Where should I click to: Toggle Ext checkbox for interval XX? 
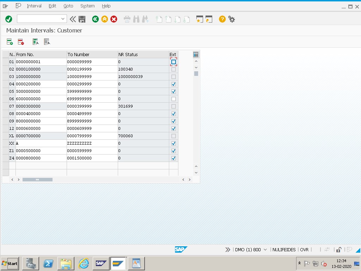[x=173, y=143]
